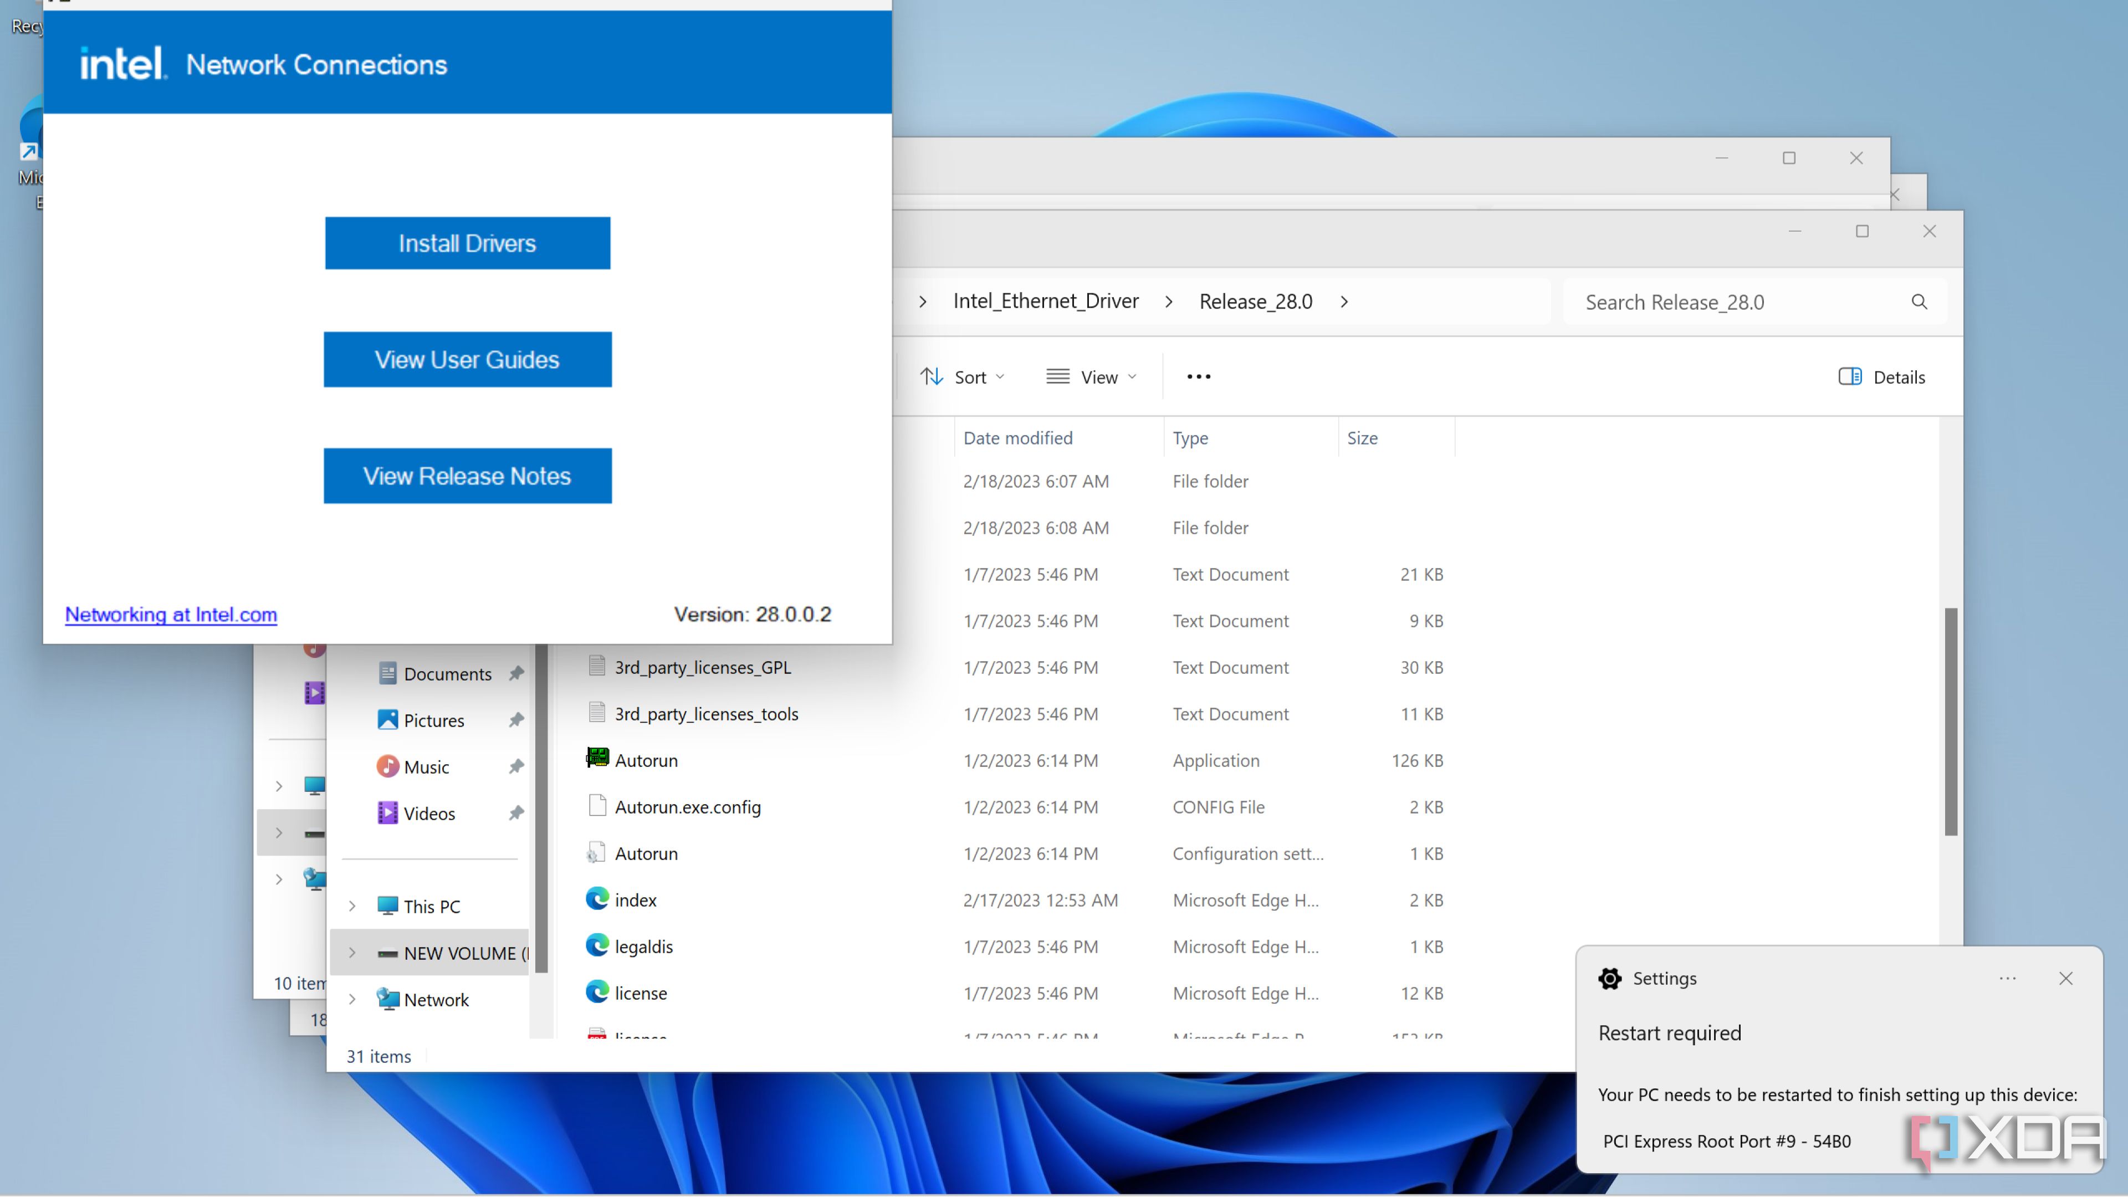This screenshot has width=2128, height=1197.
Task: Expand chevron after Intel_Ethernet_Driver breadcrumb
Action: coord(1169,303)
